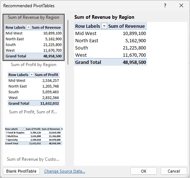The height and width of the screenshot is (178, 190).
Task: Open Row Labels dropdown in large preview
Action: point(104,26)
